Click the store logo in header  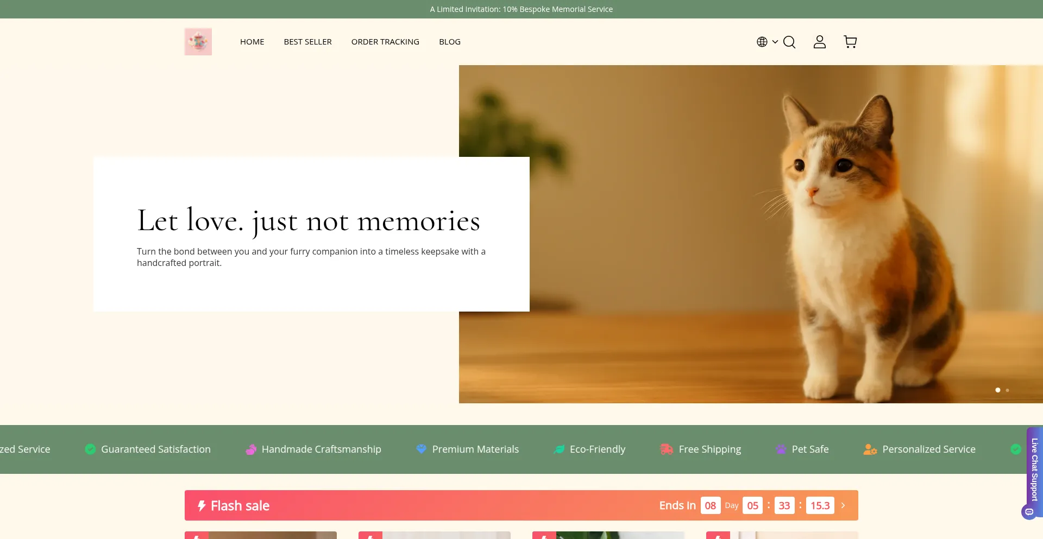[x=198, y=42]
